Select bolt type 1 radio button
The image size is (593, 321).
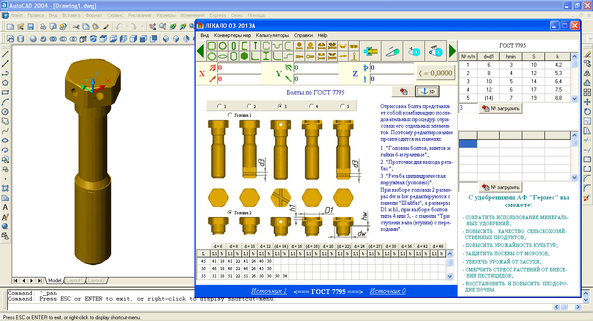[219, 106]
